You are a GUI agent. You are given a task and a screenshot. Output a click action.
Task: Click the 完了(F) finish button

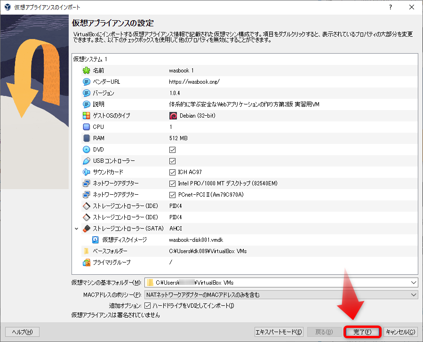pyautogui.click(x=362, y=332)
